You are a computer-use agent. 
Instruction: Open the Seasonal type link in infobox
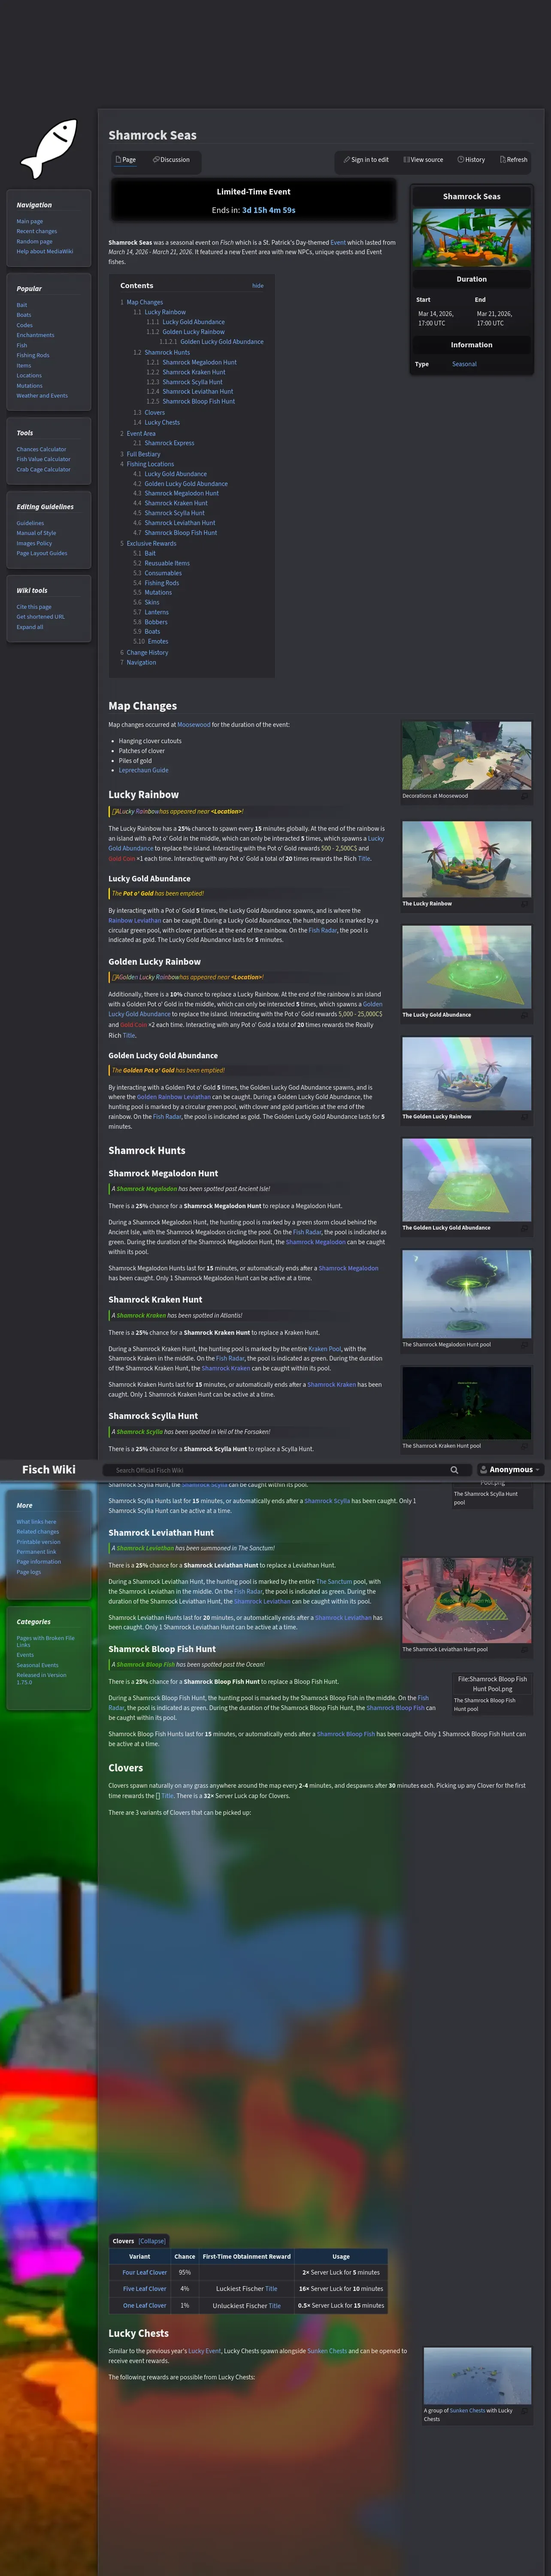pos(464,364)
